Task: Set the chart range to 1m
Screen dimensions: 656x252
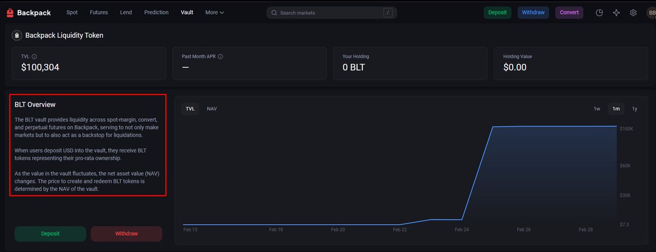Action: (x=616, y=109)
